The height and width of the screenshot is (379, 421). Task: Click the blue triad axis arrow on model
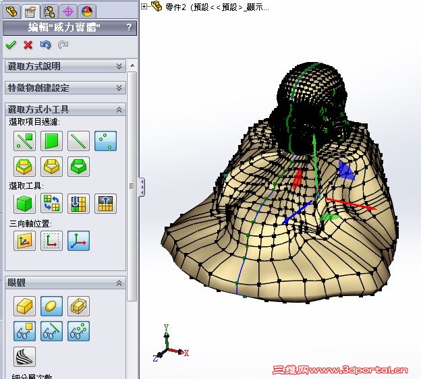tap(298, 212)
